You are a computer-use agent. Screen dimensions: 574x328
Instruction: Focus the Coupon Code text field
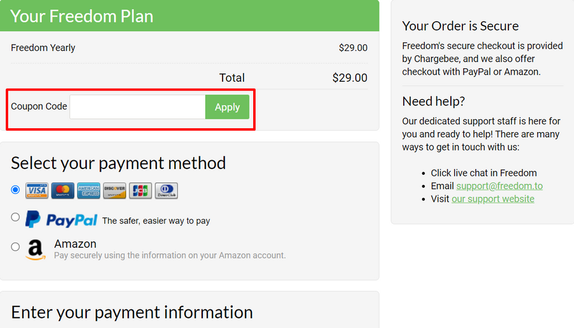click(x=137, y=107)
